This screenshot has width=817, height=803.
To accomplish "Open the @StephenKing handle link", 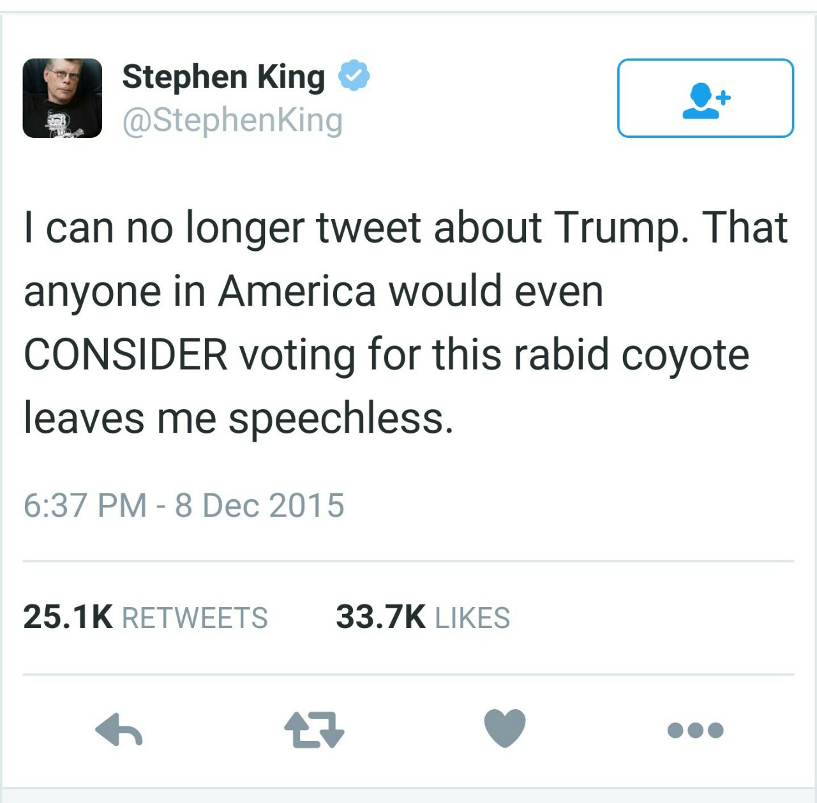I will 232,120.
